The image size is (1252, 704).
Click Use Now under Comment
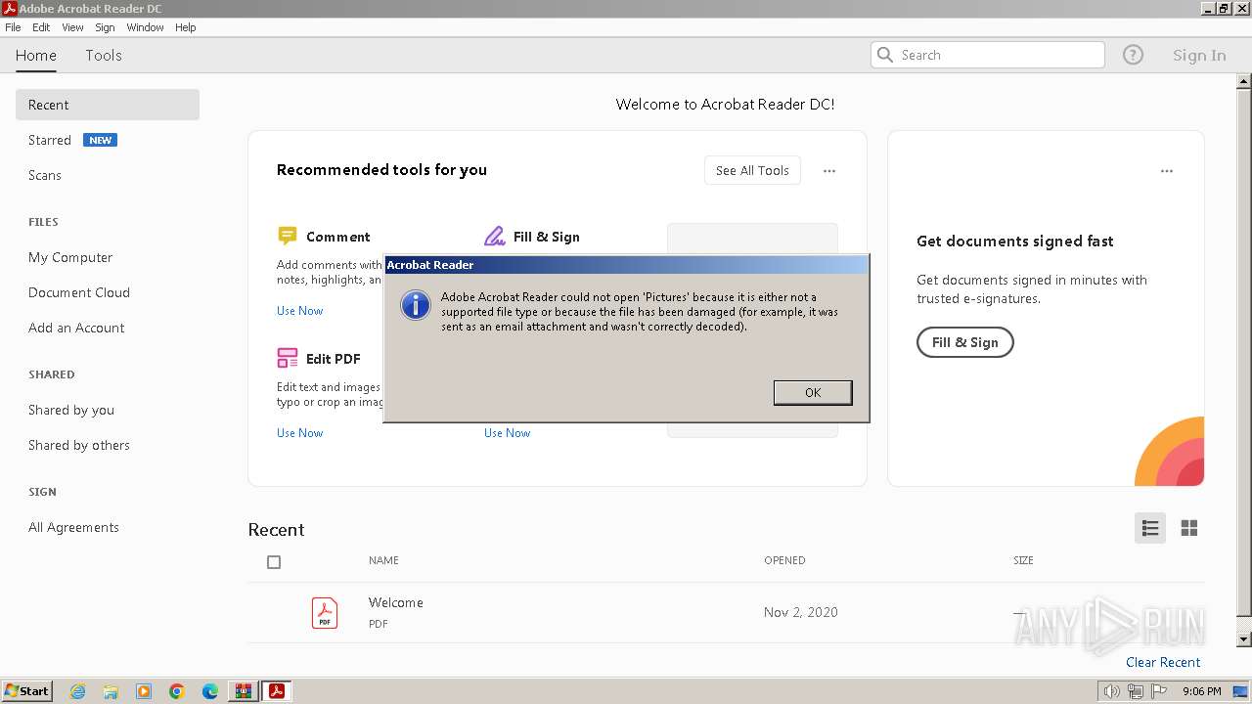[299, 311]
